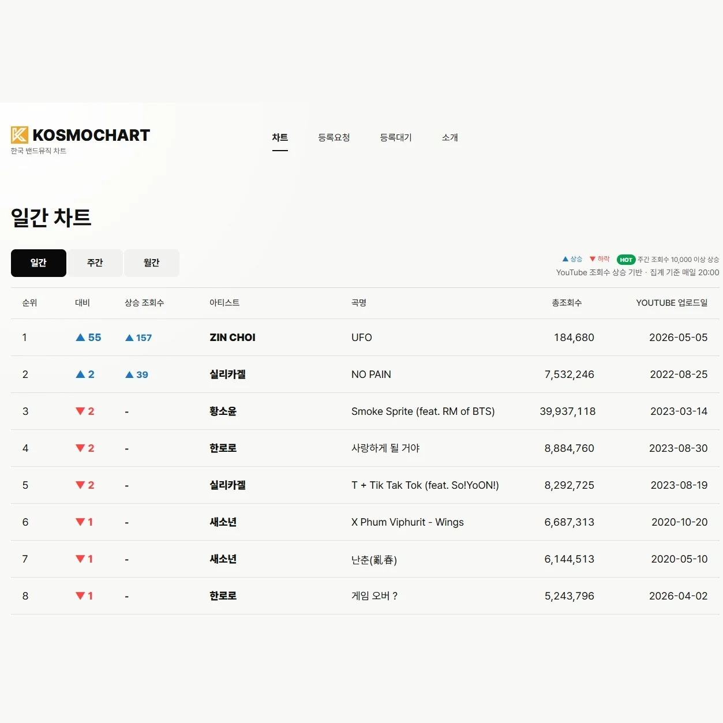This screenshot has height=723, width=723.
Task: Open artist 실리카겔 in the NO PAIN row
Action: [x=227, y=374]
